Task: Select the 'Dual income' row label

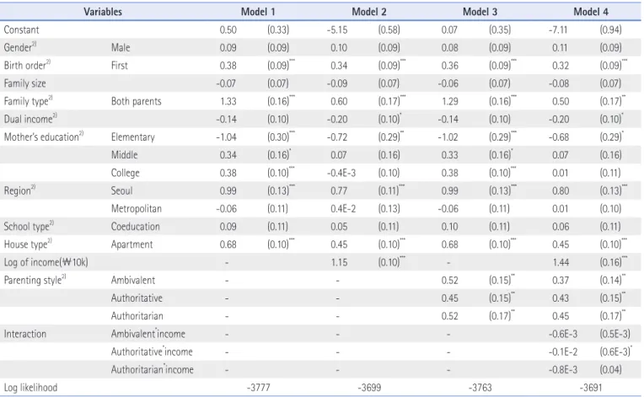Action: (30, 119)
